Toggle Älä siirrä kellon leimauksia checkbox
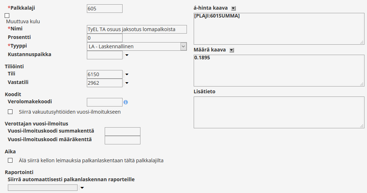Screen dimensions: 367x193 pos(10,160)
